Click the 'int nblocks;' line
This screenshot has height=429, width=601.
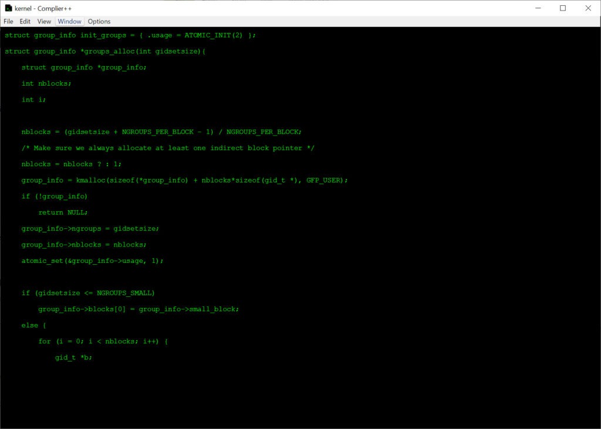coord(46,83)
